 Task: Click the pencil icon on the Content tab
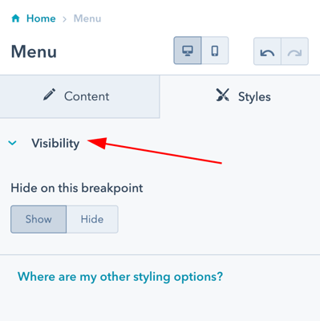50,95
